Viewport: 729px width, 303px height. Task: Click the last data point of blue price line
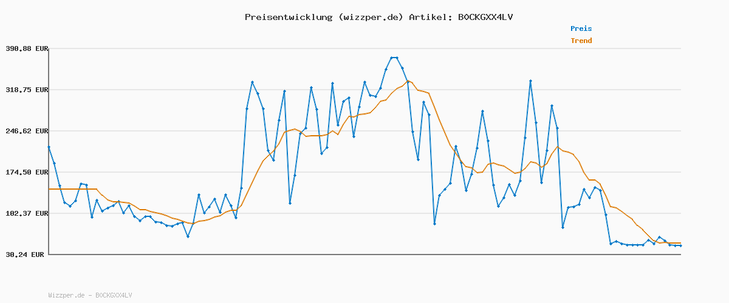coord(680,245)
